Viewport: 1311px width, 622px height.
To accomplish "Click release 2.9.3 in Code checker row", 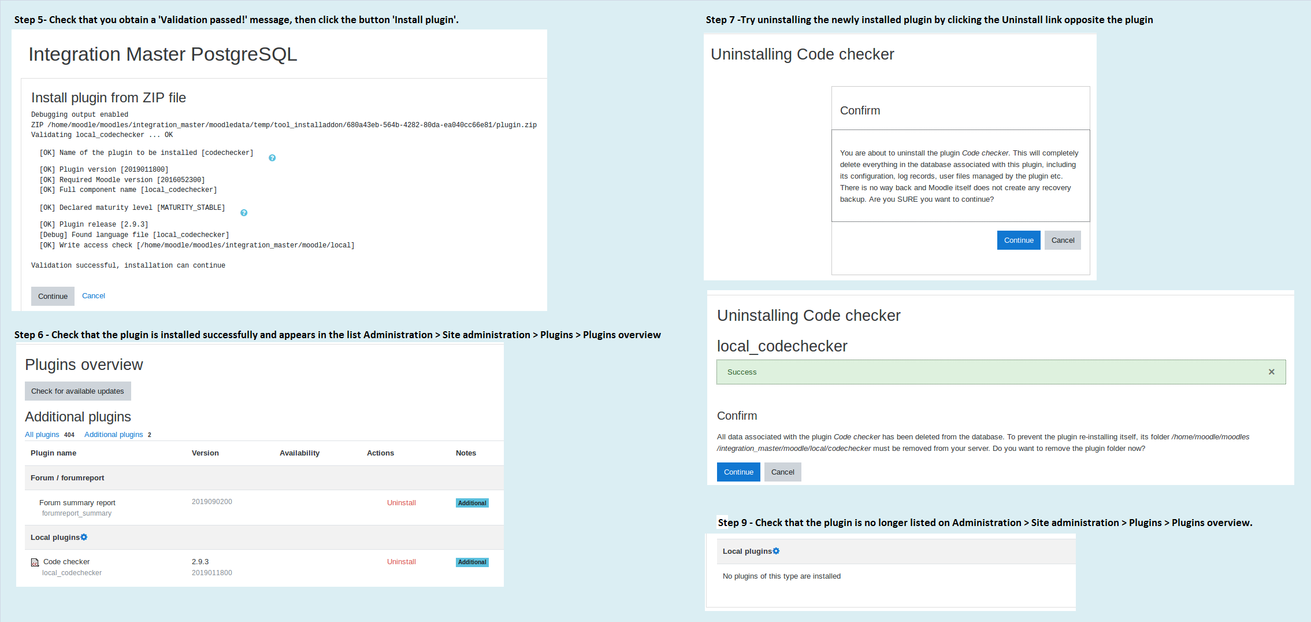I will point(200,561).
